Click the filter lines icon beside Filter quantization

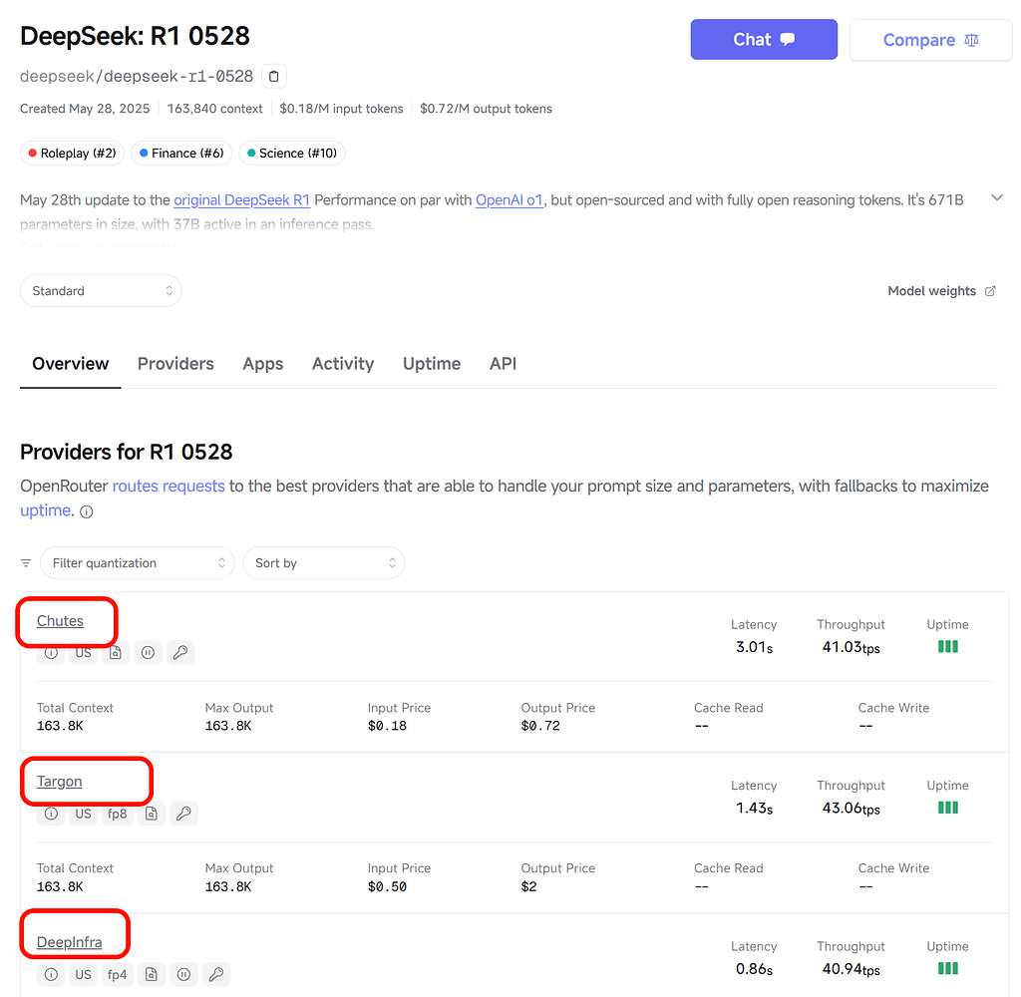pos(26,562)
